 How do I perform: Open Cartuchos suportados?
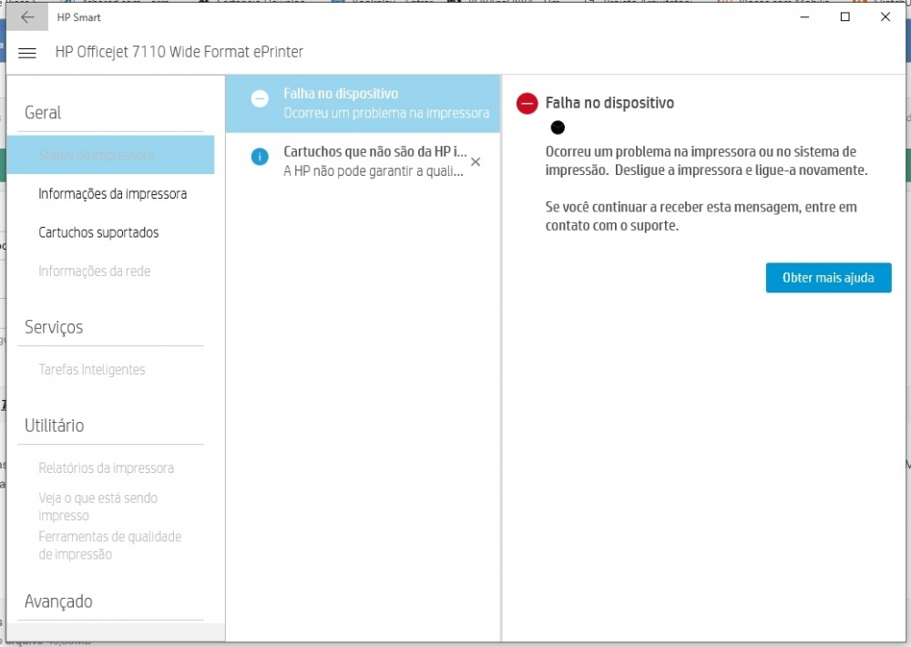point(98,232)
